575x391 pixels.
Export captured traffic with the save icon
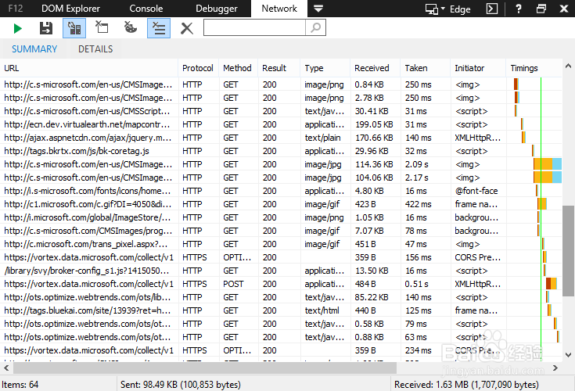[46, 28]
